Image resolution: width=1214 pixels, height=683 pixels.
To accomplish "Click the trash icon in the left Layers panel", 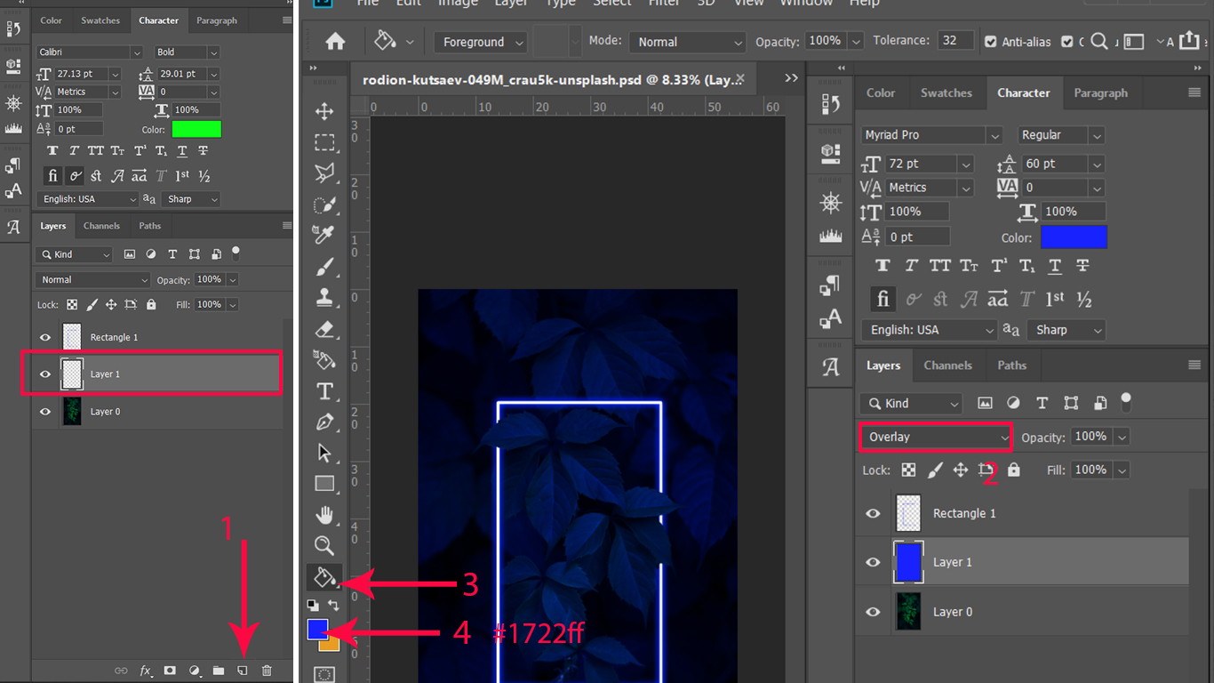I will click(267, 671).
